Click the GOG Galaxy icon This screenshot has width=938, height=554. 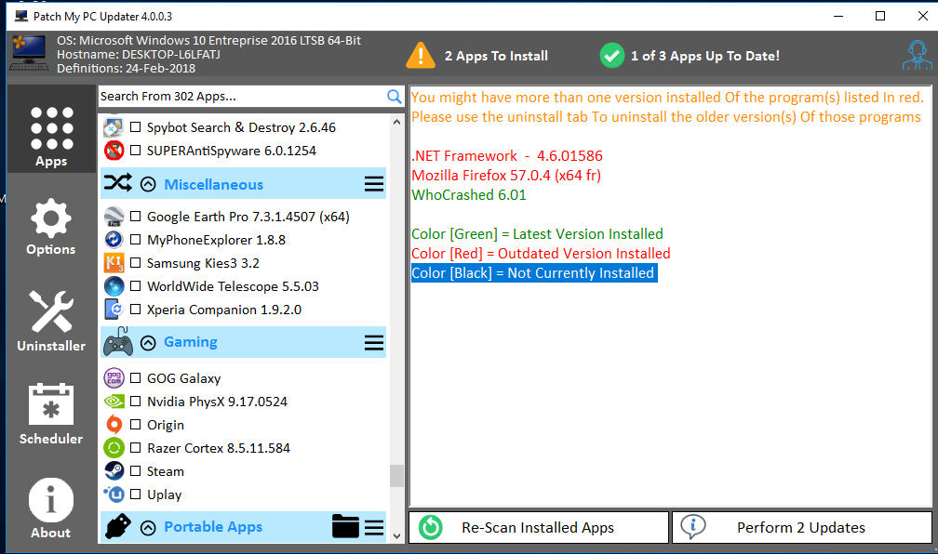click(x=114, y=378)
